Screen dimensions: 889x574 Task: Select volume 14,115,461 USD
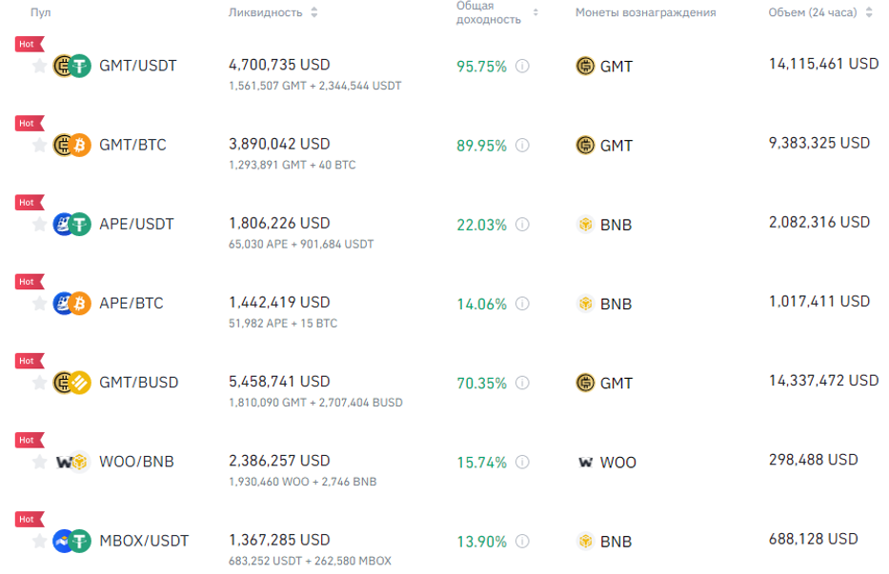(823, 64)
